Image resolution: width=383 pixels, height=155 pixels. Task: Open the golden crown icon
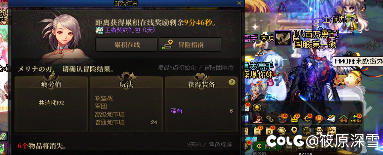pos(295,118)
